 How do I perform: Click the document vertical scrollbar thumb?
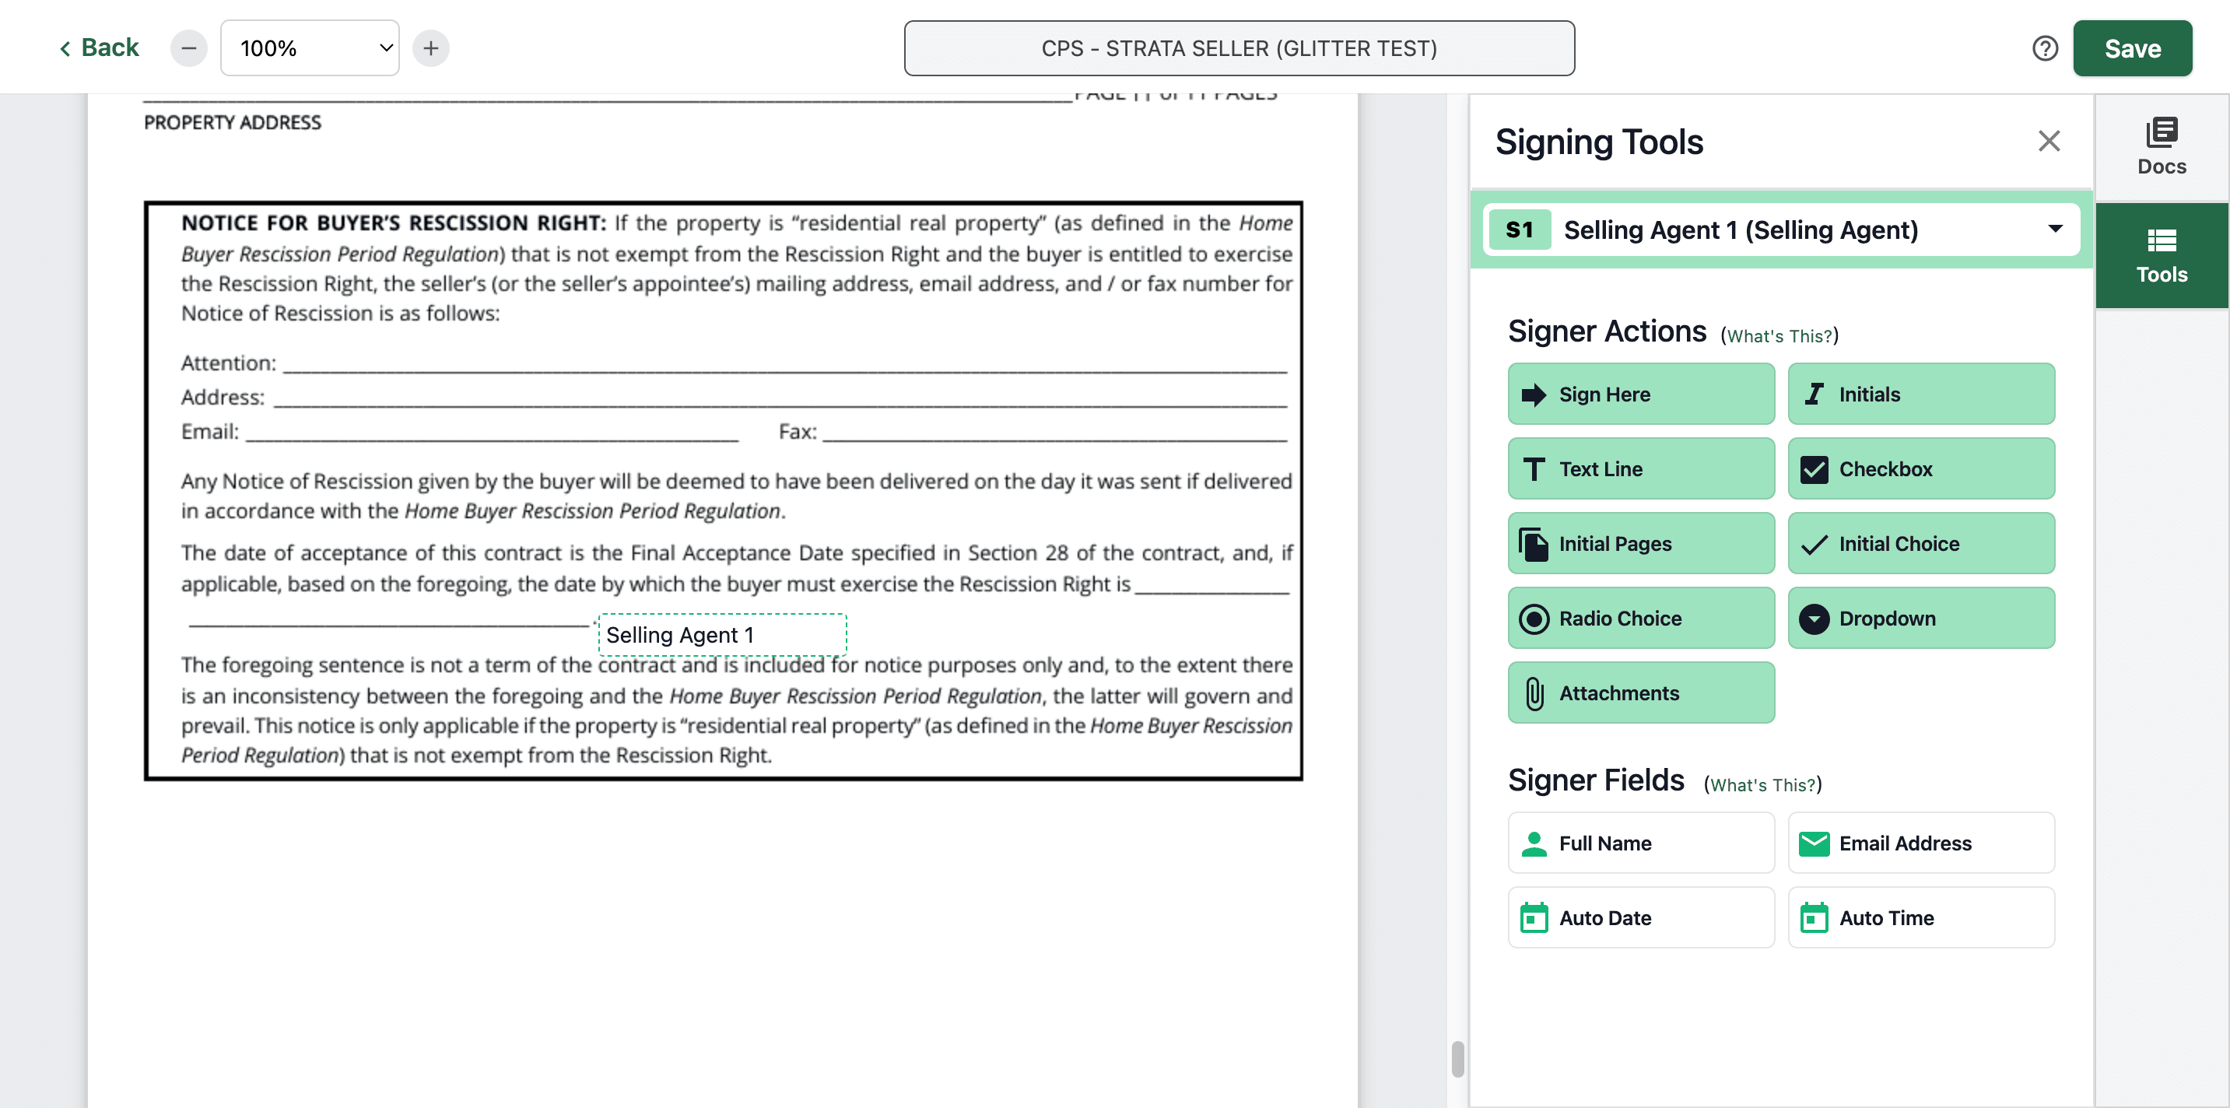(1458, 1059)
